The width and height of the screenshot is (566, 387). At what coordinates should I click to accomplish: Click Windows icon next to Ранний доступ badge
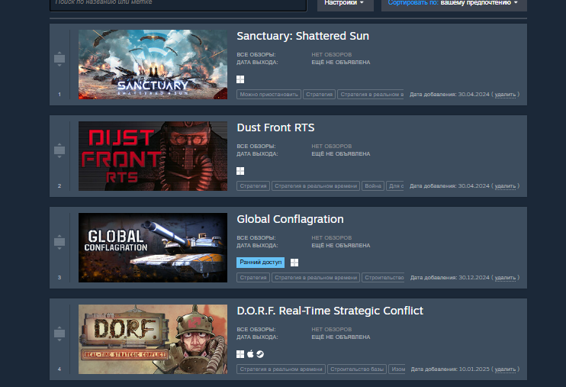294,263
